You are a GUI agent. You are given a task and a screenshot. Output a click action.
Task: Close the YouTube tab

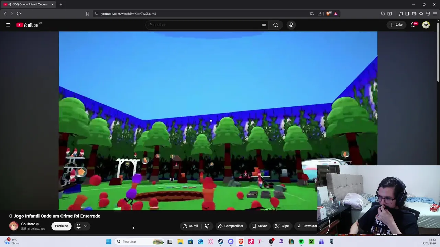(x=52, y=4)
